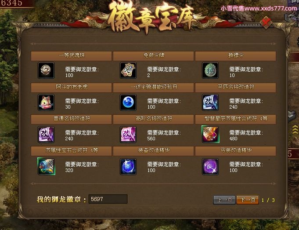Click the 换镖令 item header
This screenshot has height=230, width=299.
pos(235,56)
